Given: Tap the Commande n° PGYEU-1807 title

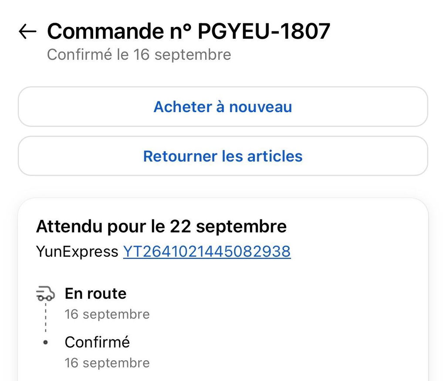Looking at the screenshot, I should coord(189,31).
